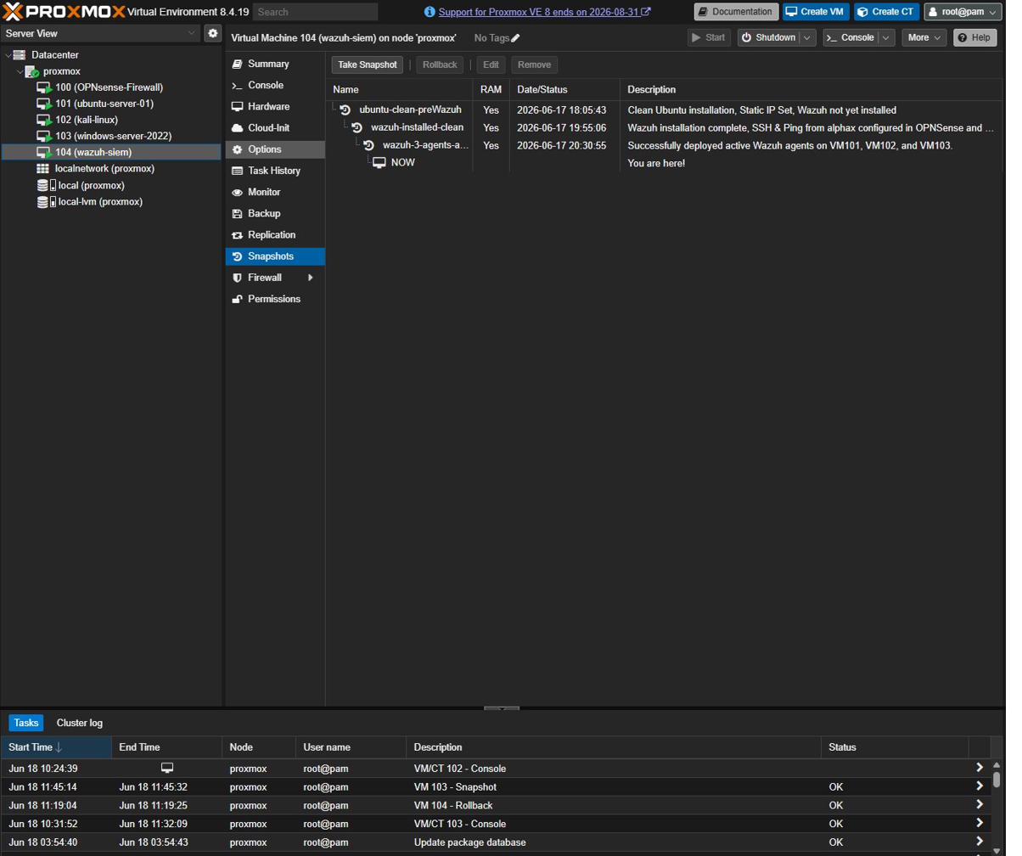The height and width of the screenshot is (856, 1022).
Task: Click the Create VM button
Action: coord(816,12)
